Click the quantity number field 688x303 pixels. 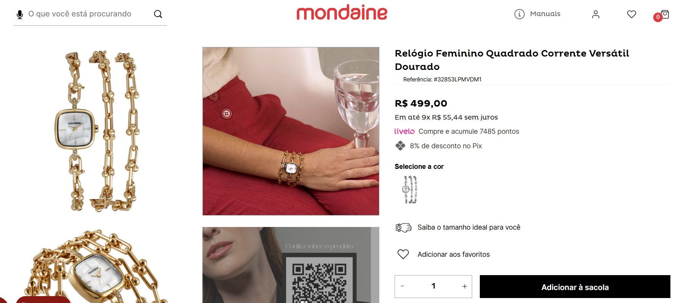click(x=433, y=286)
